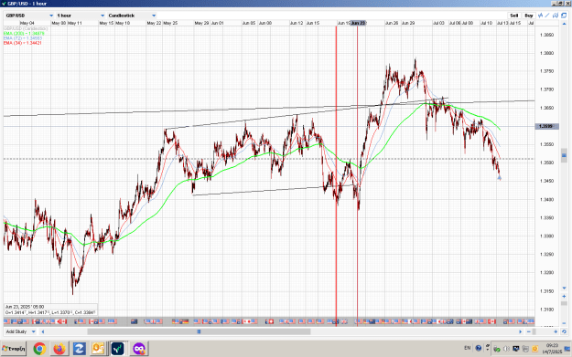Click the reset zoom refresh icon
572x357 pixels.
tap(564, 331)
